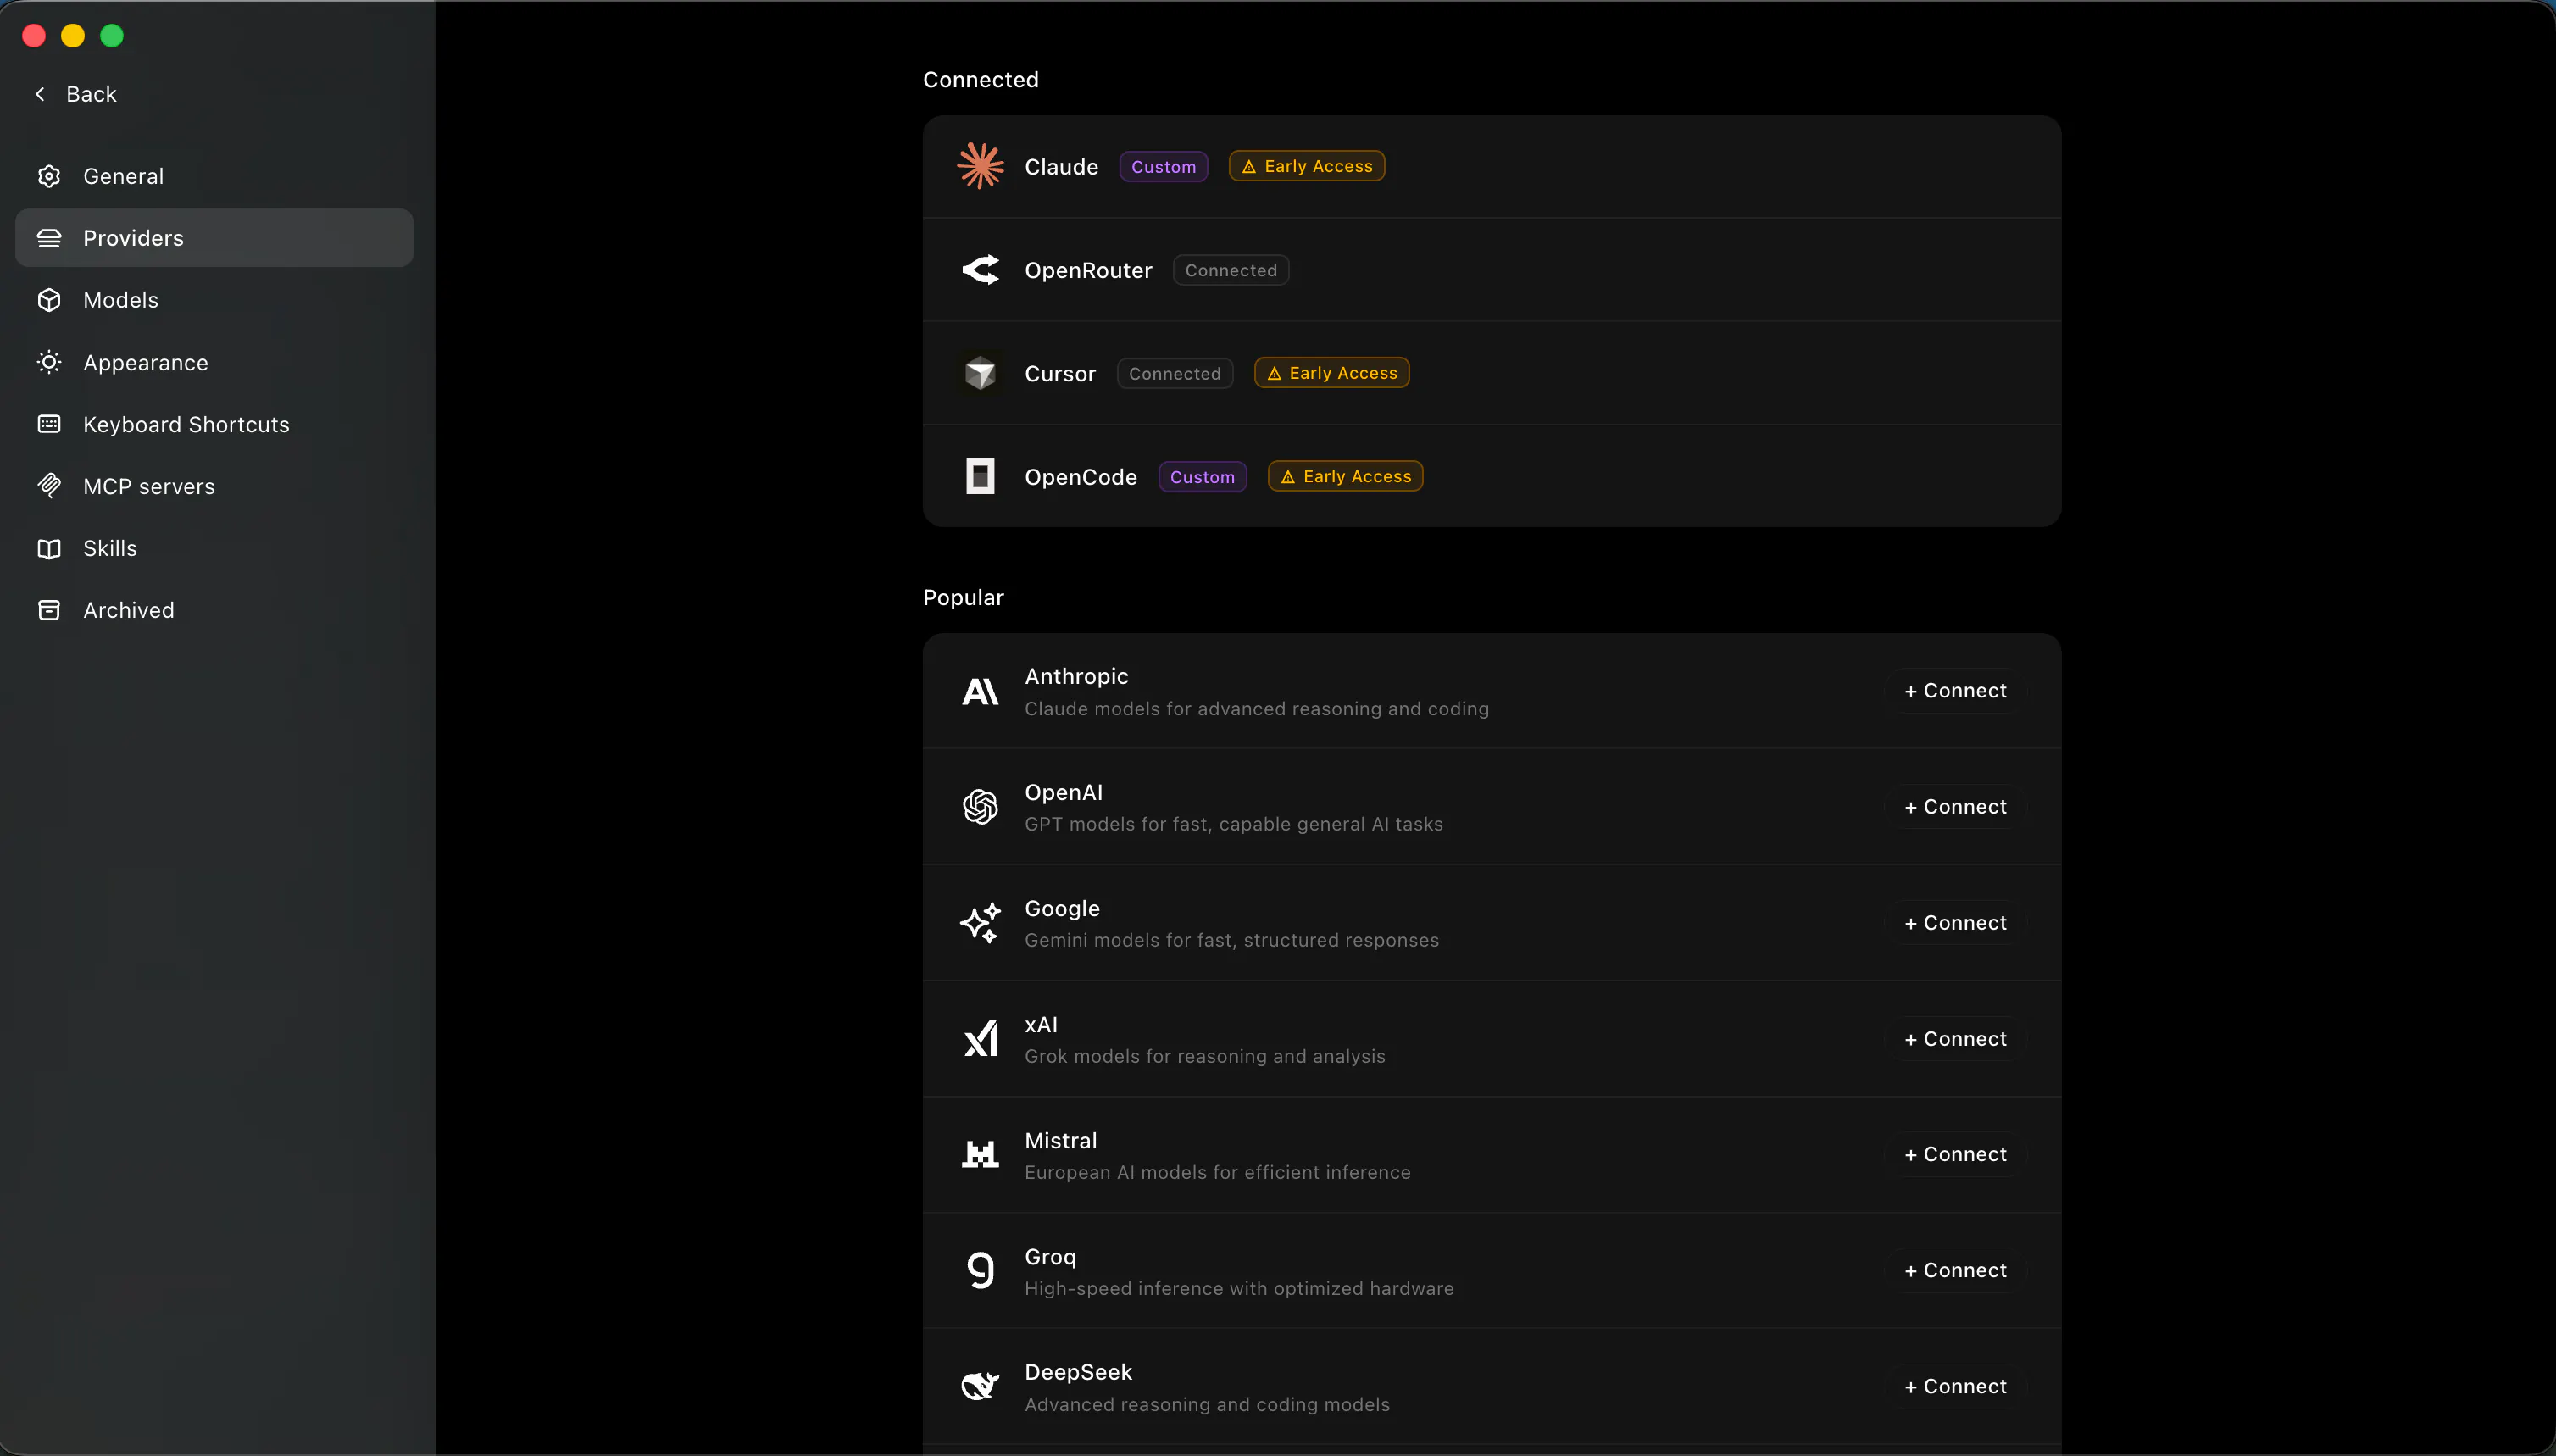Click the Skills book icon
This screenshot has height=1456, width=2556.
coord(49,548)
